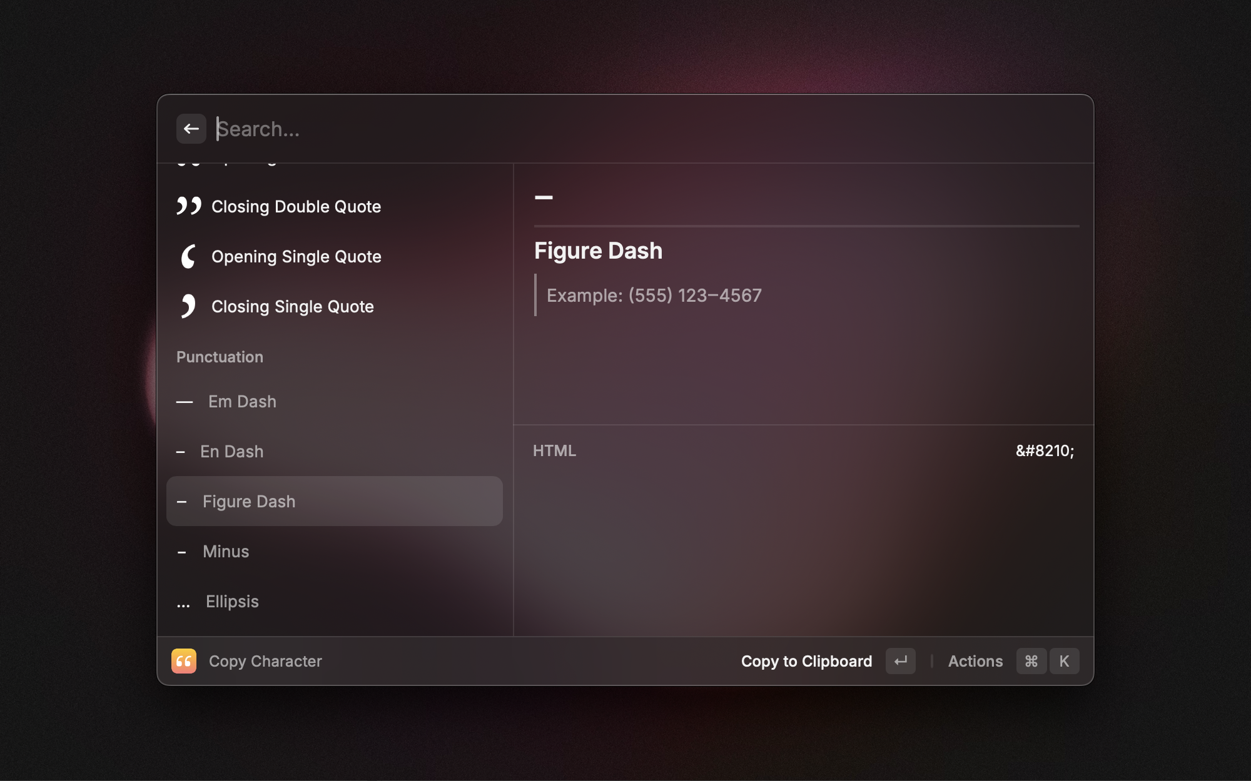Viewport: 1251px width, 781px height.
Task: Click the Ellipsis list entry
Action: click(x=232, y=601)
